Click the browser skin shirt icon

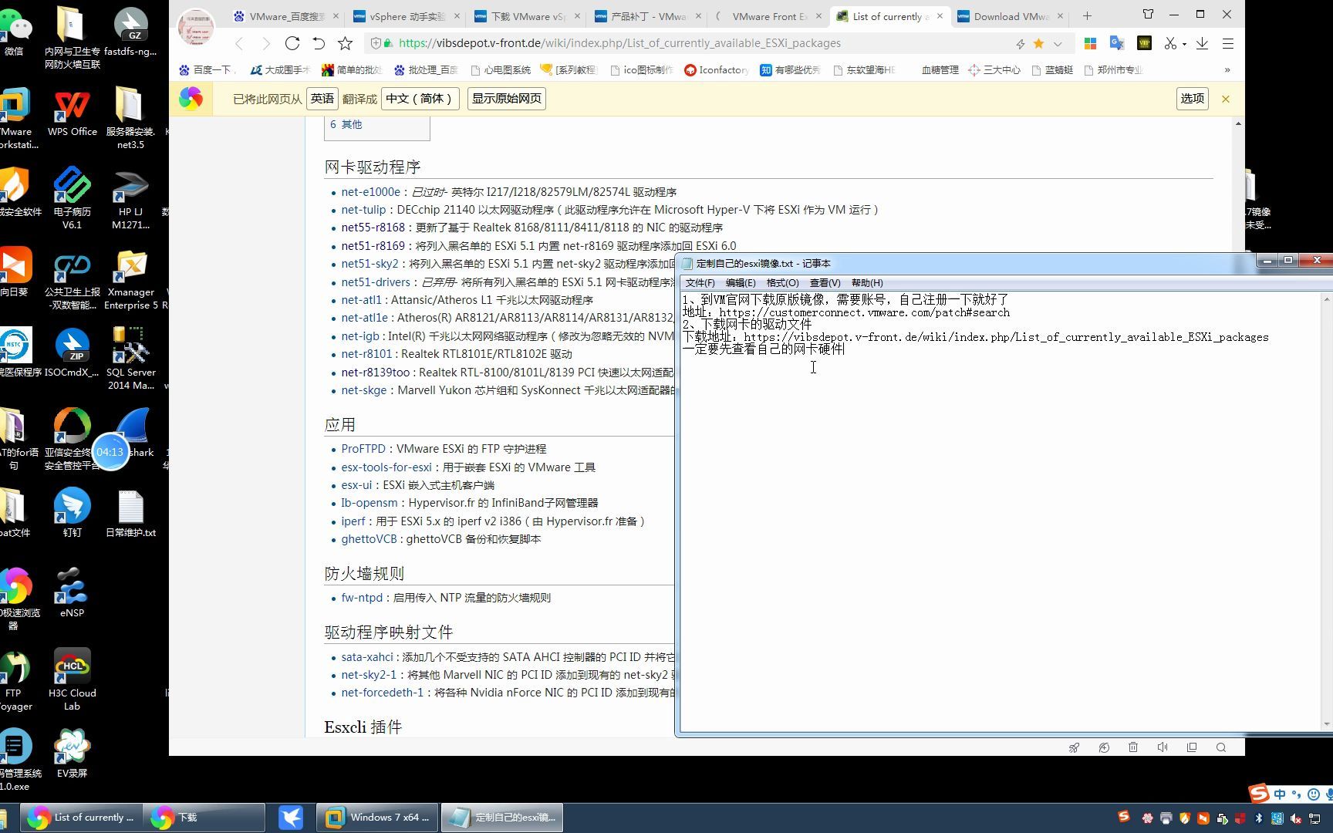(x=1148, y=14)
